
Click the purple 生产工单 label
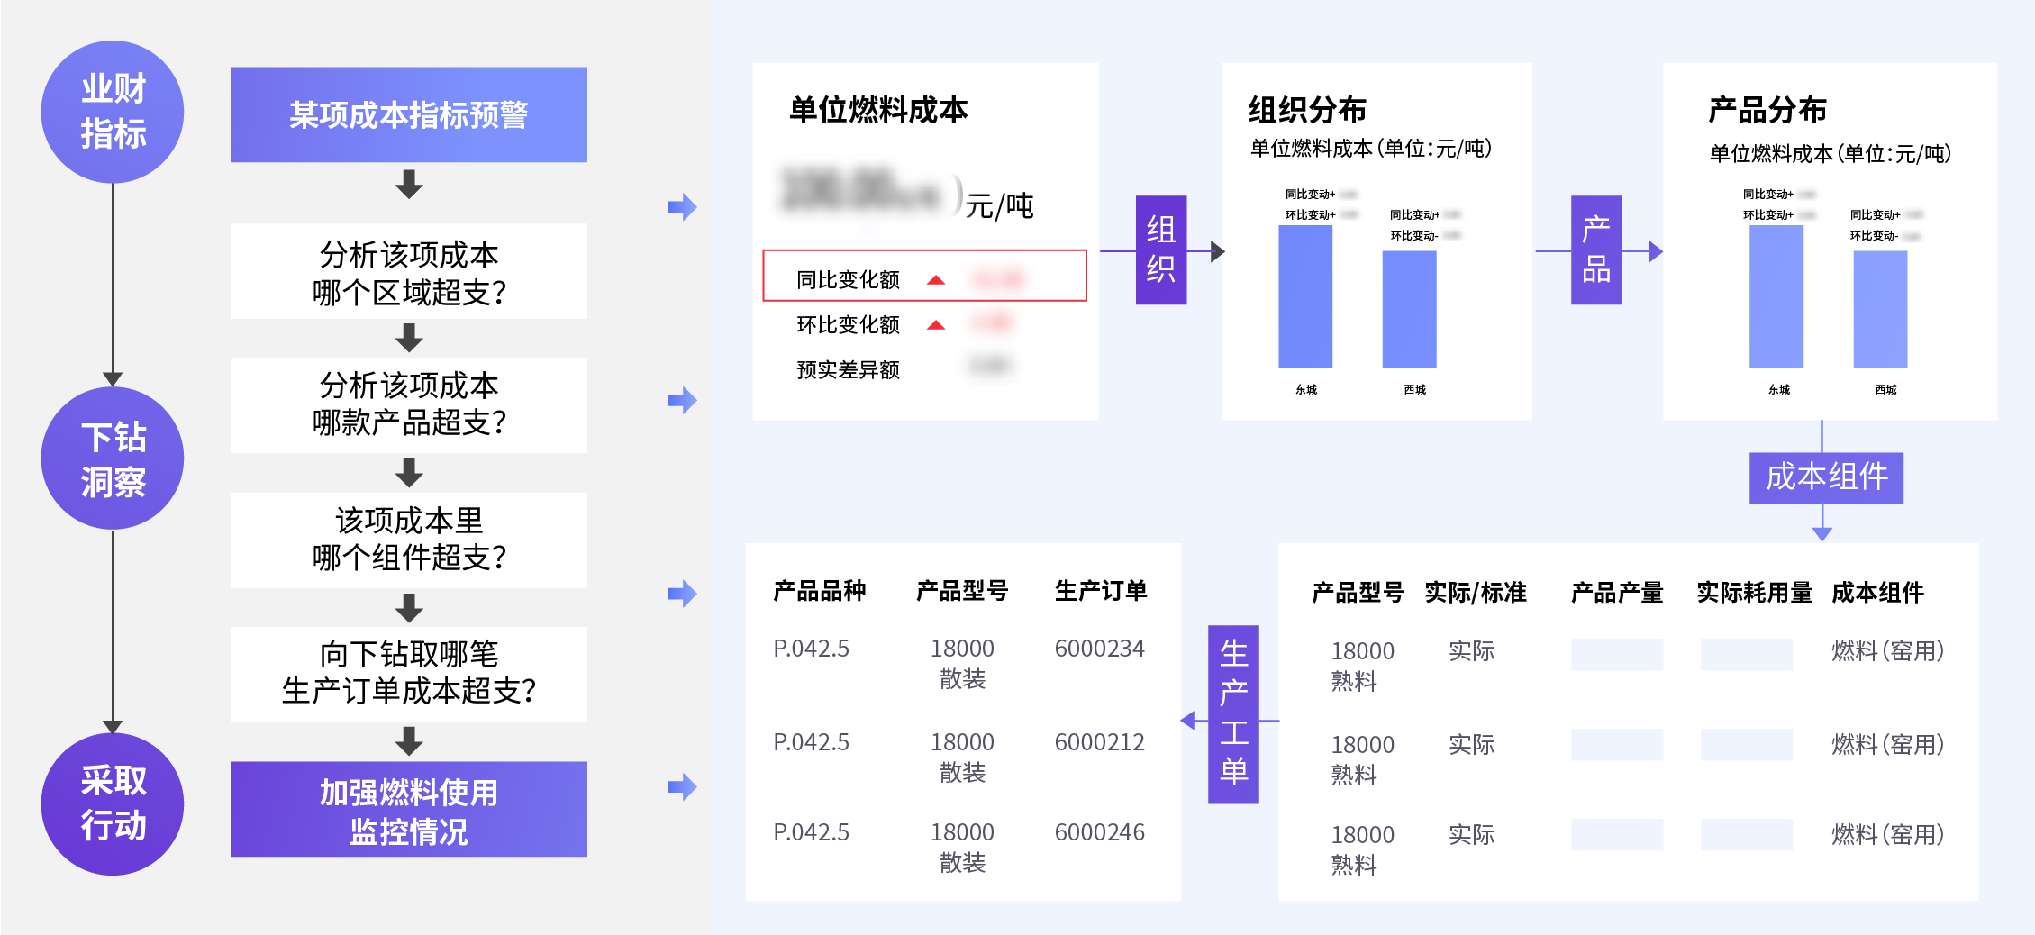[x=1233, y=713]
